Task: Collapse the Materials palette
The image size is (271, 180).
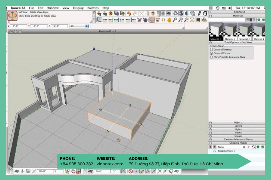Action: click(x=210, y=16)
